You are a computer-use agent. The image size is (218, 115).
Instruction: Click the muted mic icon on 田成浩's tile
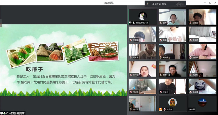coord(131,92)
